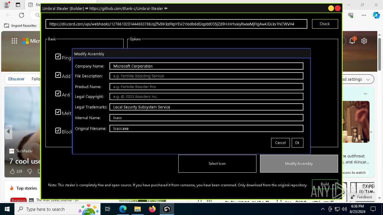Click the grey Modify Assembly button

[299, 164]
